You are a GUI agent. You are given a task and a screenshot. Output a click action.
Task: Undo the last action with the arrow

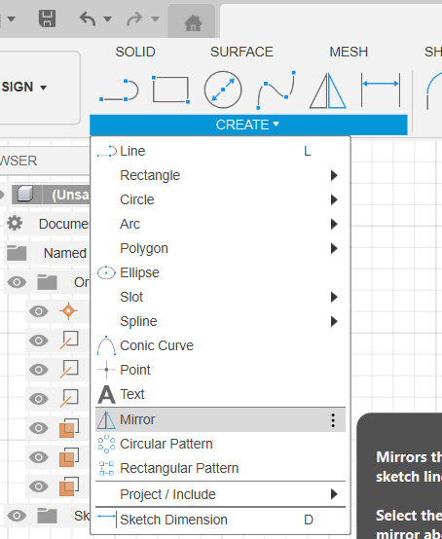click(x=88, y=18)
